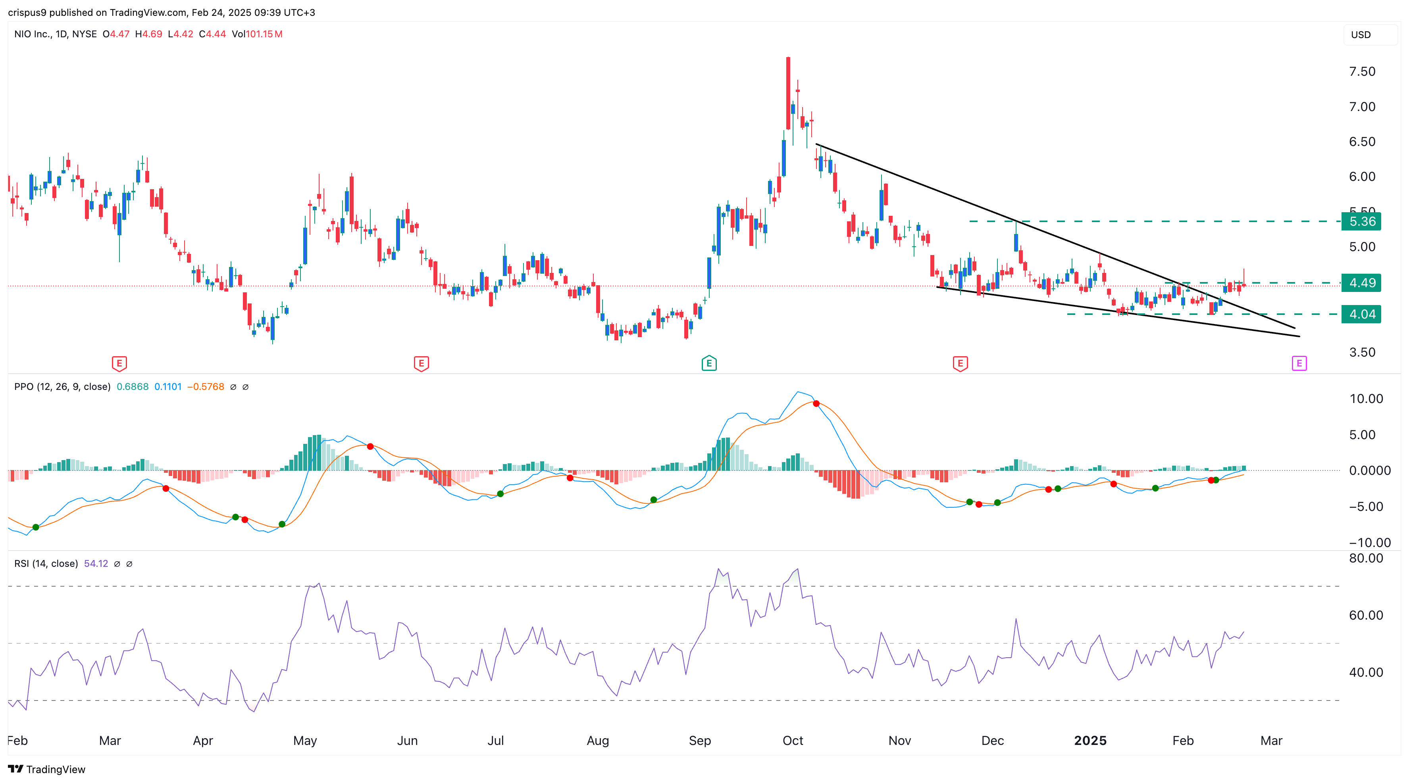Click the Aug label on time axis
This screenshot has width=1409, height=783.
597,740
